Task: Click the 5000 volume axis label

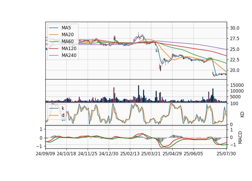Action: (235, 97)
